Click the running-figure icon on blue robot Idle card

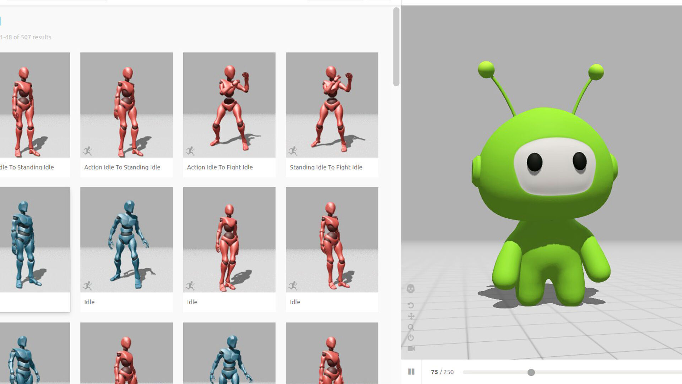(x=87, y=286)
